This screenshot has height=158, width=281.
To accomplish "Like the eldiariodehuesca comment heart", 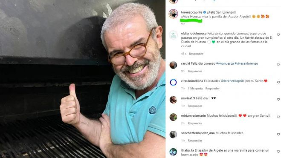I will (278, 35).
